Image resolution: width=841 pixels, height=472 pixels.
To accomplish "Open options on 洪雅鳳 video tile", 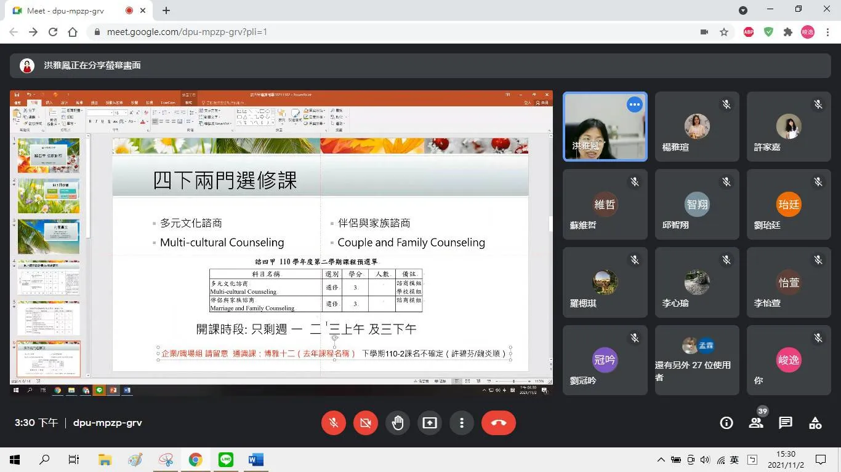I will pos(635,104).
